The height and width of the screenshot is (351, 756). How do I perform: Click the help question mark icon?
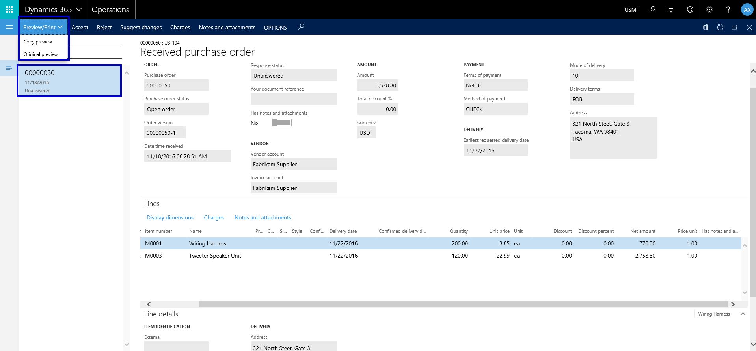[x=728, y=9]
